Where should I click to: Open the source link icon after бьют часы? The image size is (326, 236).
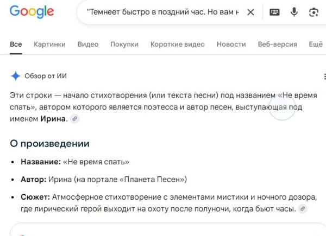point(303,208)
